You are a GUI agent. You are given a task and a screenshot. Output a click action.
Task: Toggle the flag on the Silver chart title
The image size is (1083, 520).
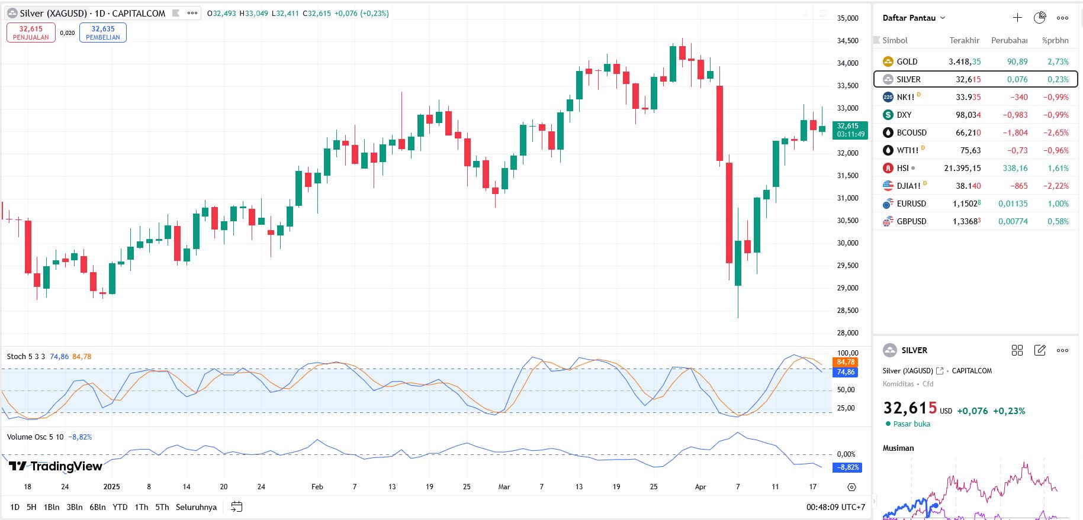tap(175, 13)
